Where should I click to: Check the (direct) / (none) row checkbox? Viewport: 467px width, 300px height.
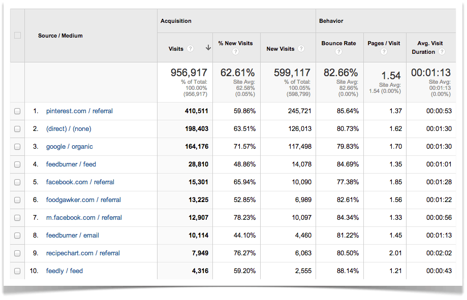coord(17,129)
